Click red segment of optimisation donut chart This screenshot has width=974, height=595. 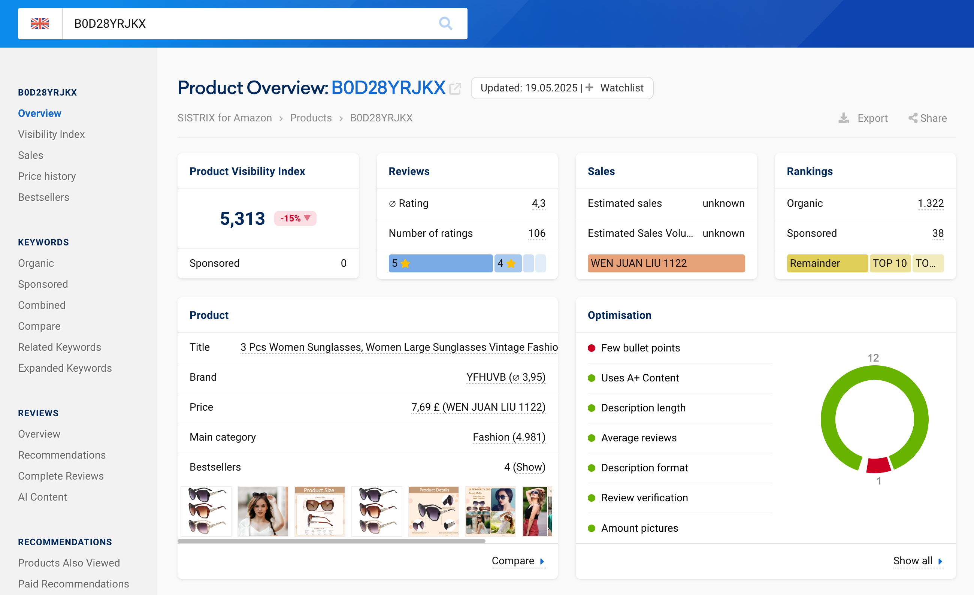(x=878, y=465)
